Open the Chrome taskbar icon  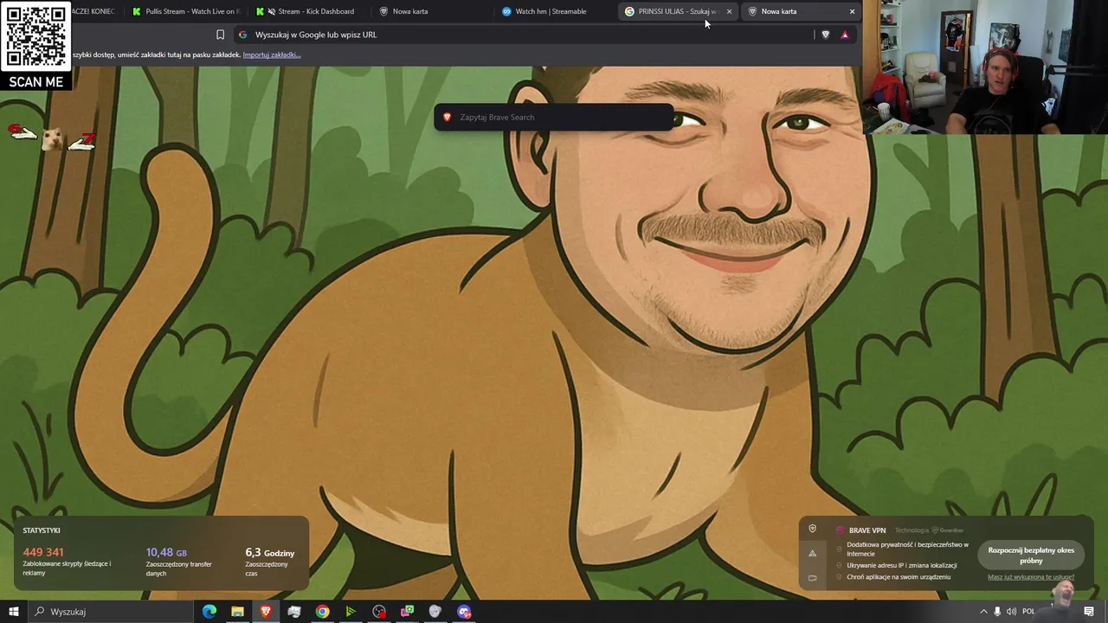coord(322,612)
